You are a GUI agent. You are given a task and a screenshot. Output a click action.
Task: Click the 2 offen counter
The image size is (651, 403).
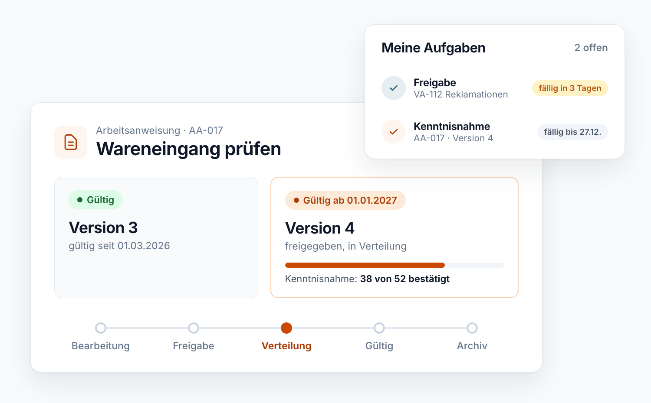(x=591, y=48)
